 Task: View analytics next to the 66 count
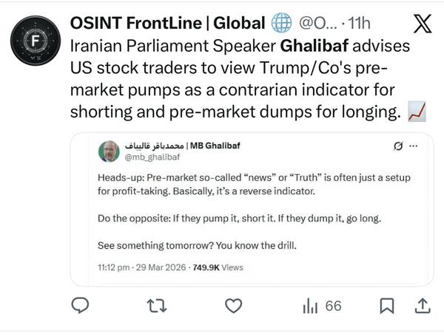(311, 305)
